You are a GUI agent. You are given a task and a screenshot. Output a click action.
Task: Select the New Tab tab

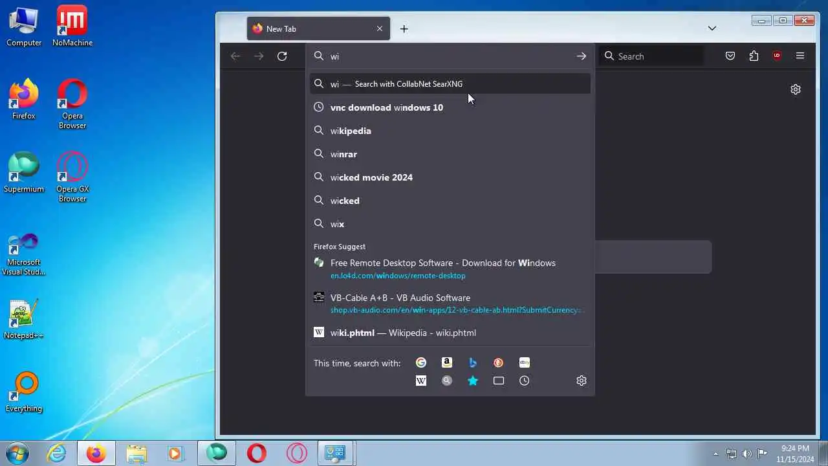[x=318, y=28]
